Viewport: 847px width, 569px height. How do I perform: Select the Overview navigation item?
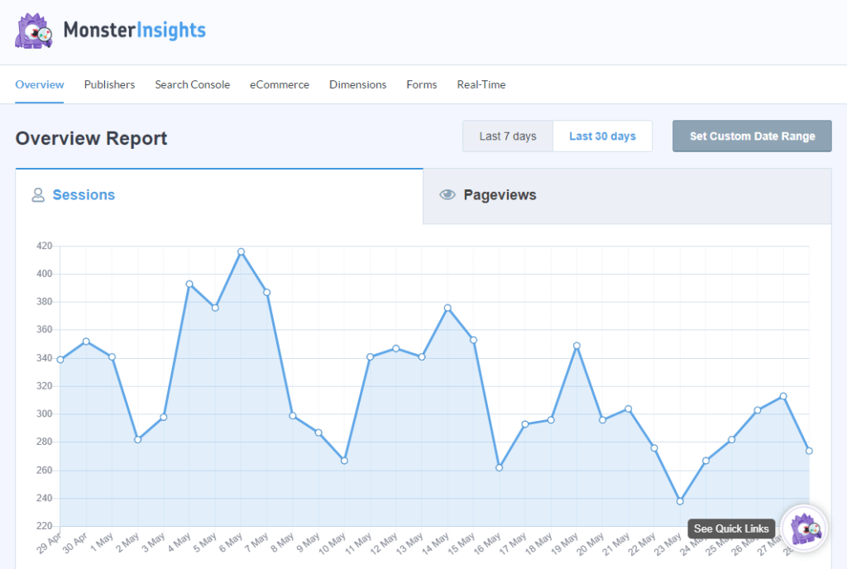click(x=39, y=84)
